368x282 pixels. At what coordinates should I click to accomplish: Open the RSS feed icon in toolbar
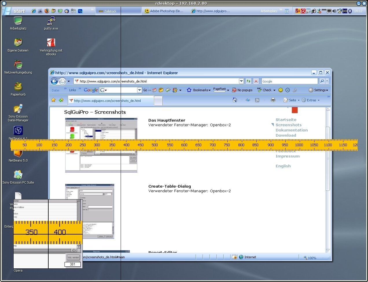coord(257,100)
